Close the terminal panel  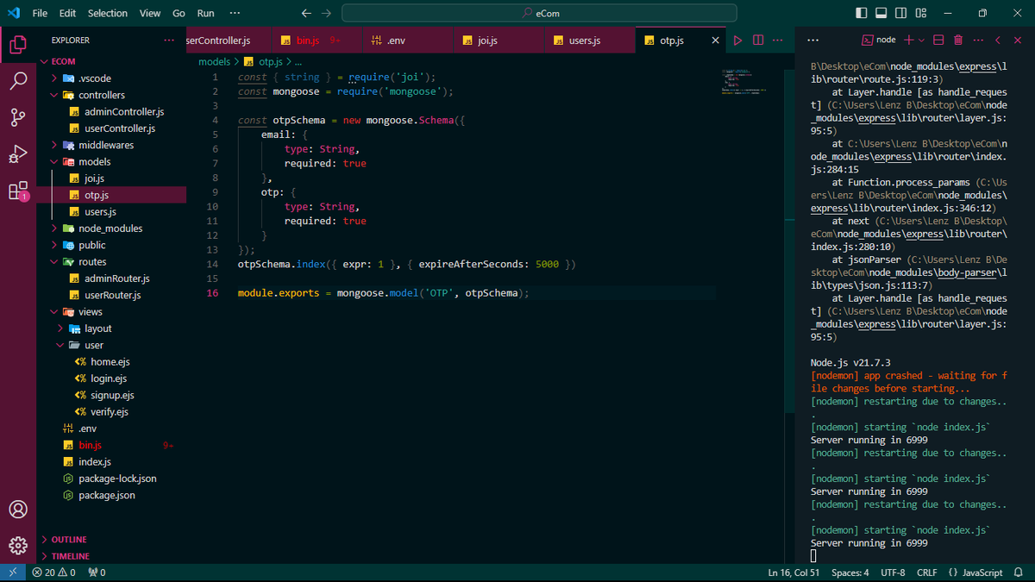[1018, 41]
